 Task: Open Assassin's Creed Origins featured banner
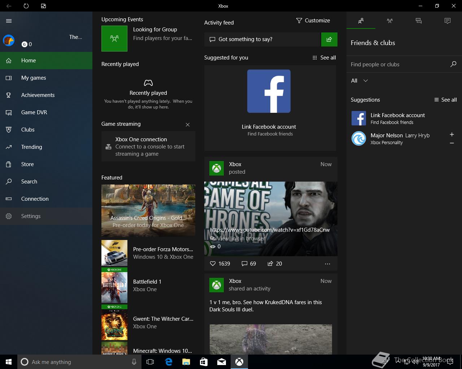pyautogui.click(x=148, y=210)
